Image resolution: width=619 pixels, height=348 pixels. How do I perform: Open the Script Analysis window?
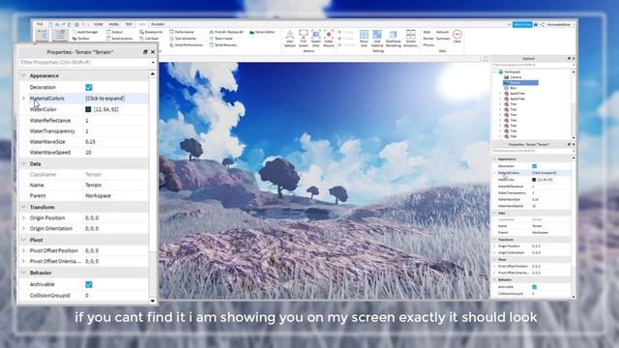coord(120,39)
